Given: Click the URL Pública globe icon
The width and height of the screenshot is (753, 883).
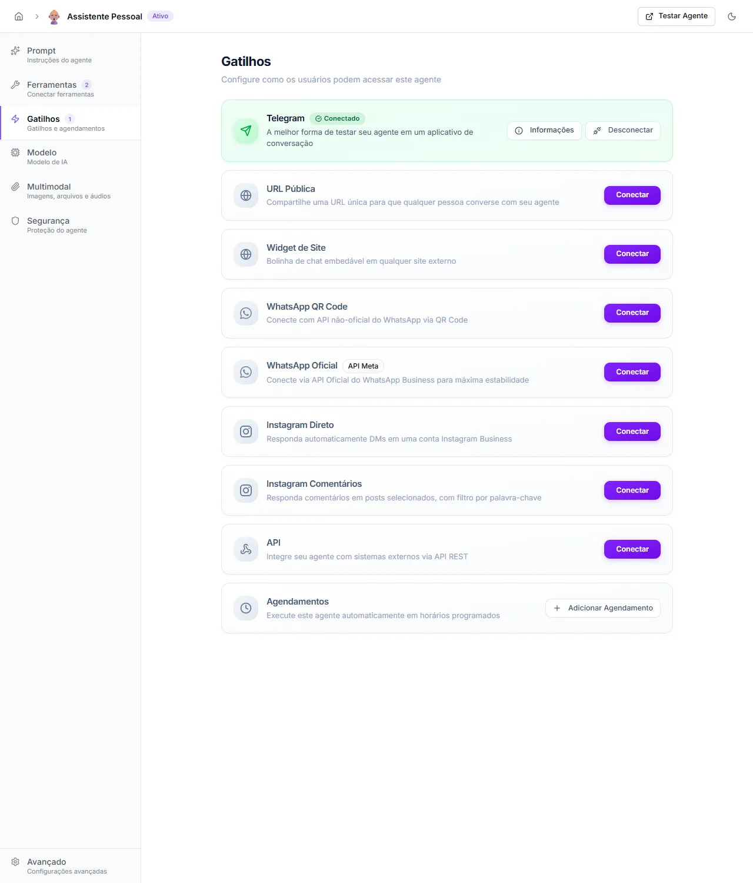Looking at the screenshot, I should pos(246,195).
